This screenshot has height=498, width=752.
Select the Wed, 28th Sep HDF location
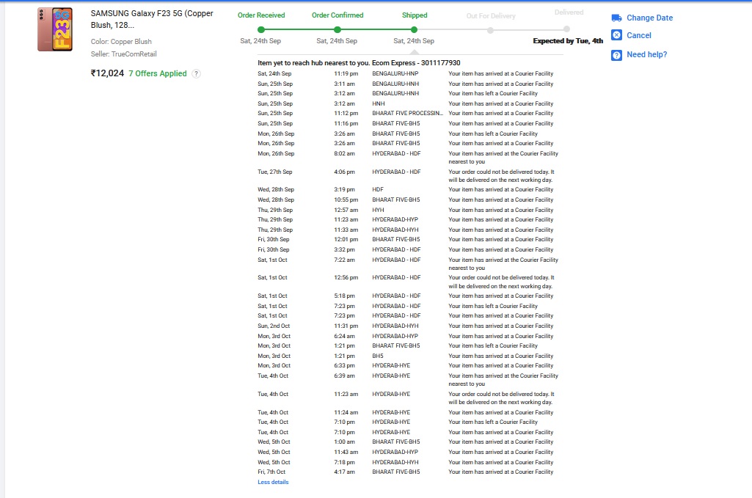(378, 190)
